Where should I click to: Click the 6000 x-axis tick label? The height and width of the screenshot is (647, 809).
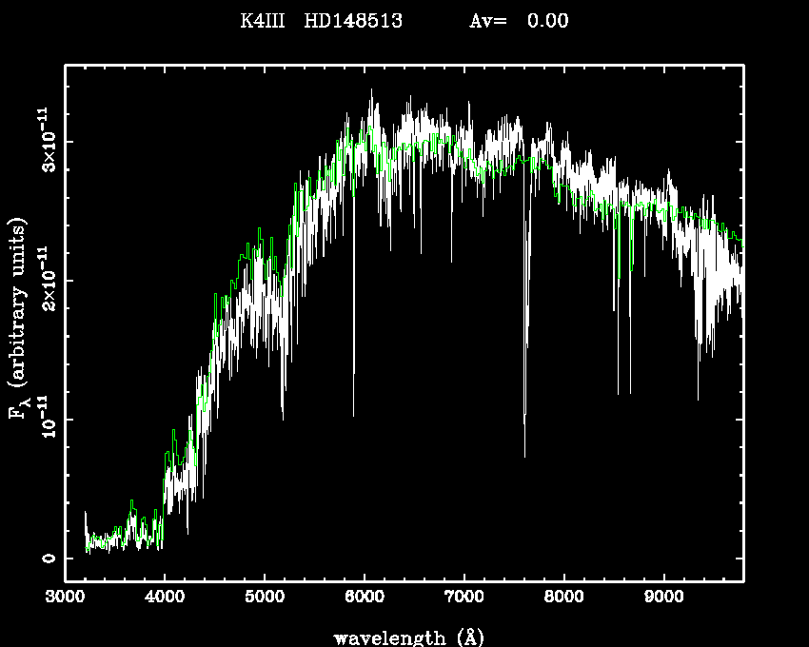click(x=365, y=597)
